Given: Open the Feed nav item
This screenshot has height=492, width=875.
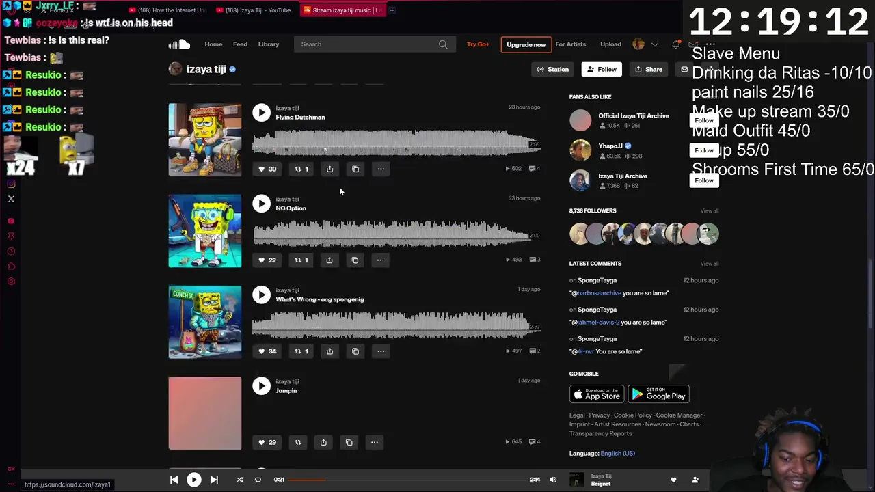Looking at the screenshot, I should click(x=240, y=44).
